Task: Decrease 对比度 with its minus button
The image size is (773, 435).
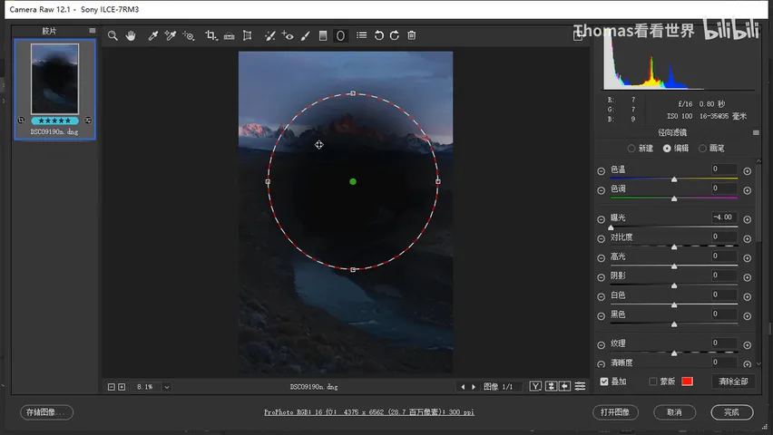Action: [x=601, y=239]
